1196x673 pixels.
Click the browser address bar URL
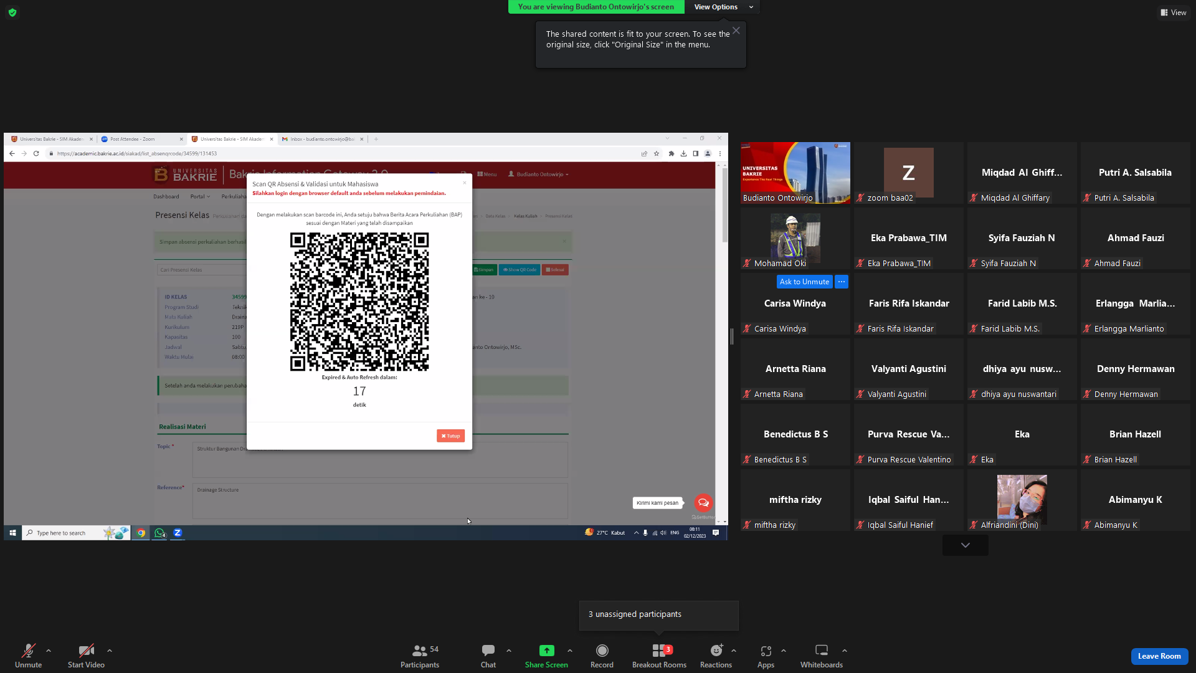tap(137, 153)
